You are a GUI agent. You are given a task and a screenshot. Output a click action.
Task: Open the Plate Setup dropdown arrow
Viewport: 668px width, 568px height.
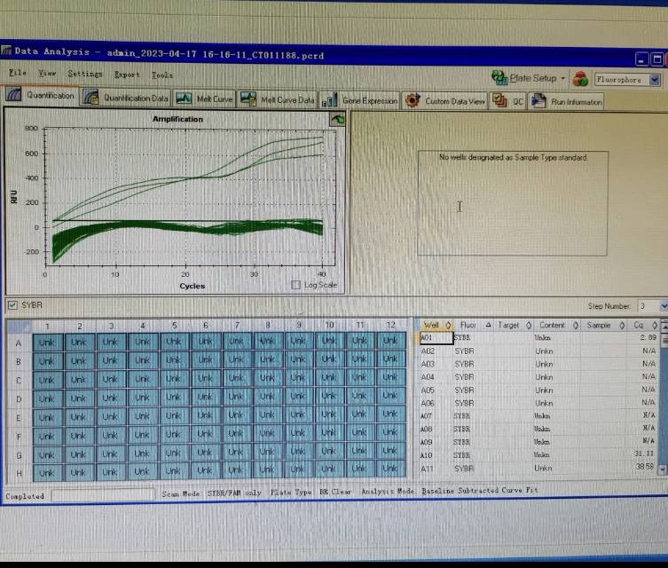click(x=562, y=78)
